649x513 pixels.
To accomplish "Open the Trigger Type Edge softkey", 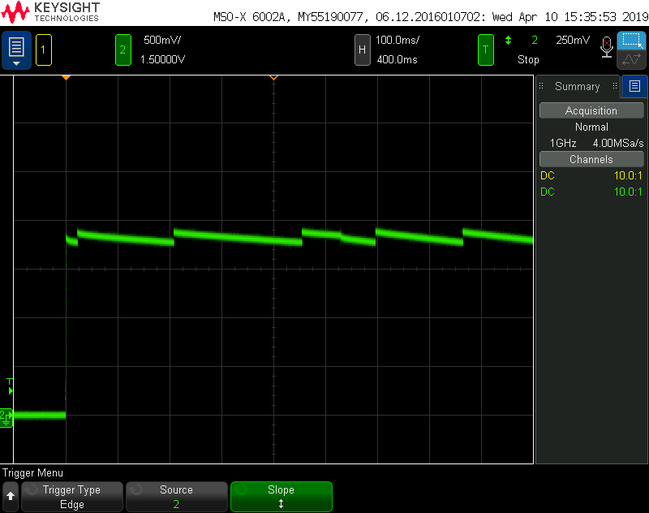I will pos(72,497).
